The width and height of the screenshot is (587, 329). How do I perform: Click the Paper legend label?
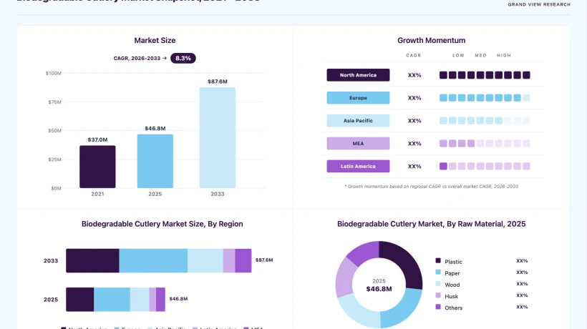tap(452, 273)
